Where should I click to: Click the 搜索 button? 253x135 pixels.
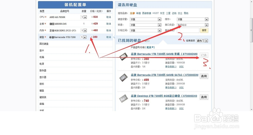tap(204, 30)
